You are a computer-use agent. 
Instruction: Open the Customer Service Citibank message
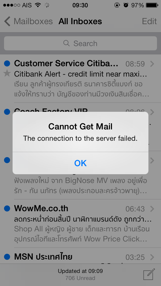tap(80, 79)
